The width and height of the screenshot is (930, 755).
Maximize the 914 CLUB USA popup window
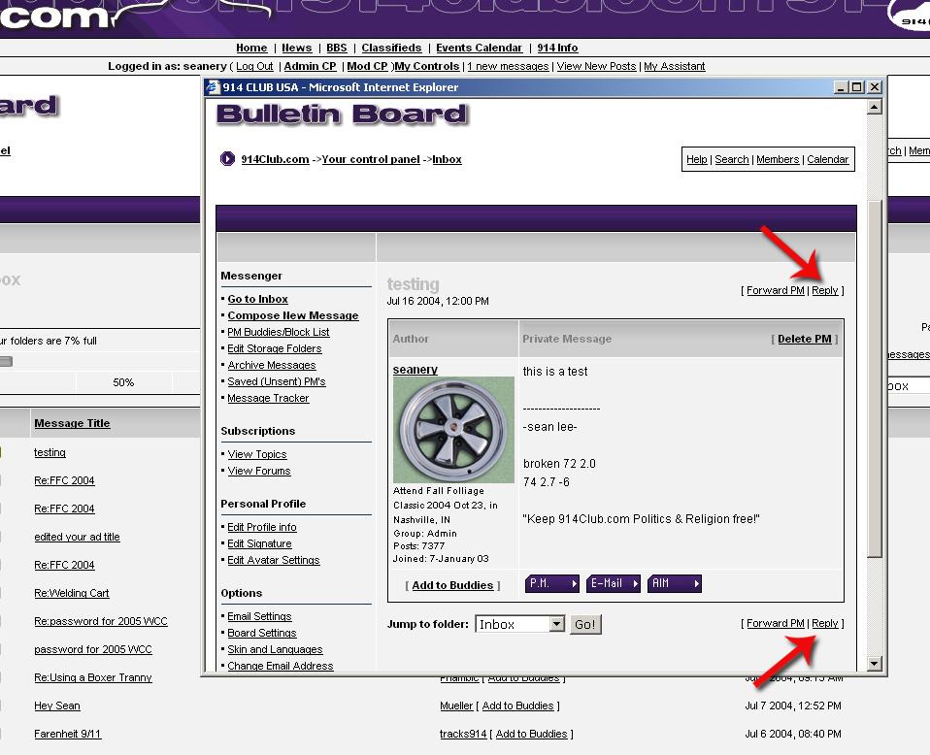[857, 87]
